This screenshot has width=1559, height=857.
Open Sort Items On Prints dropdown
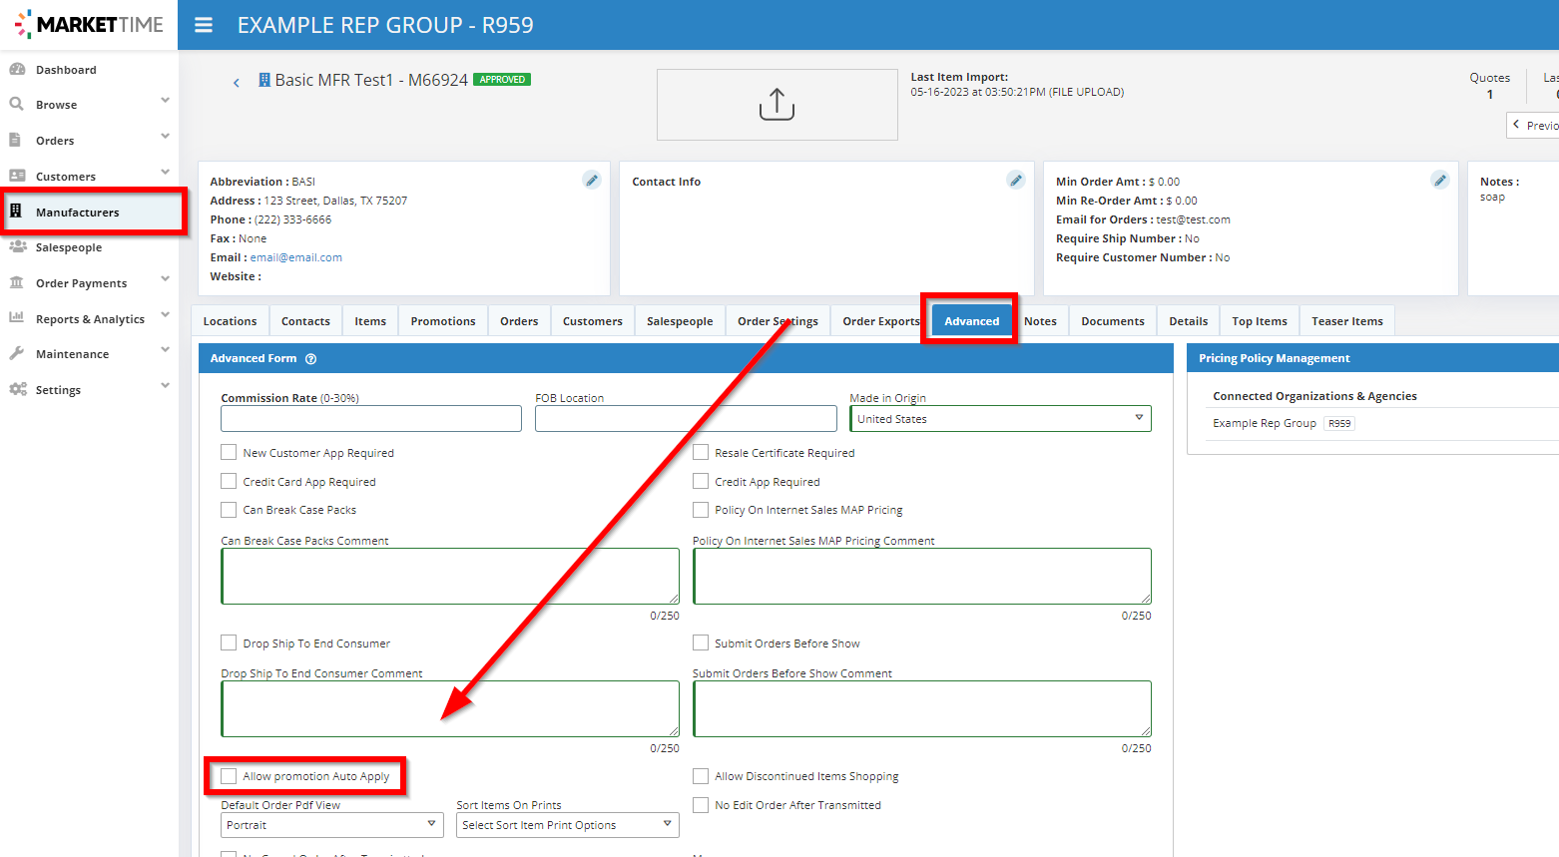tap(568, 825)
